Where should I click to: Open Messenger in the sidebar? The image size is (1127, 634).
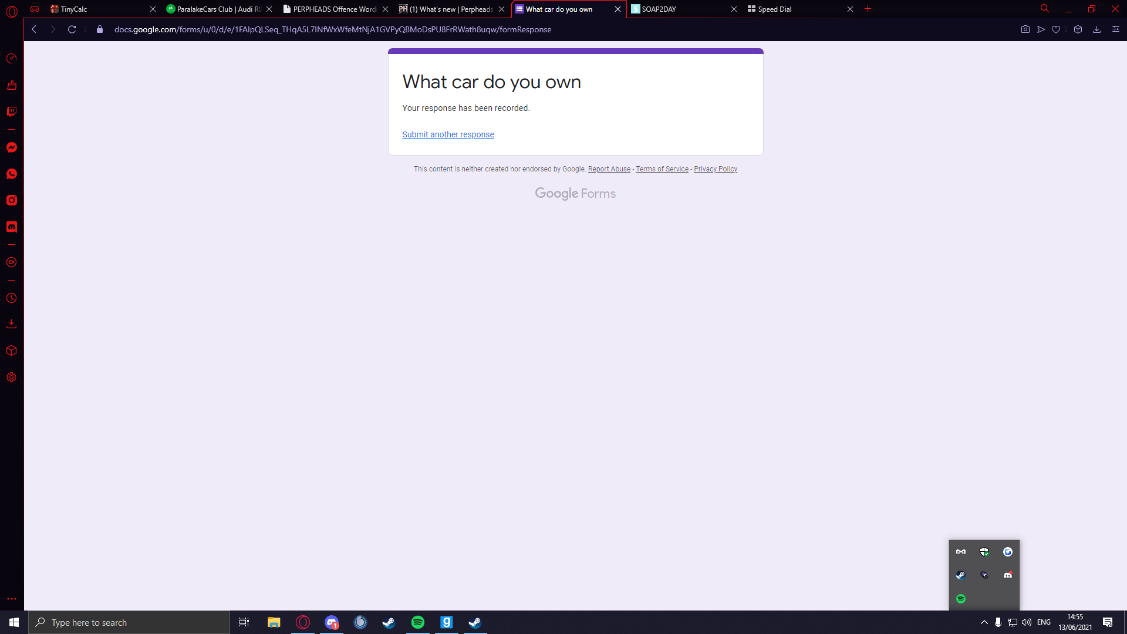click(12, 147)
